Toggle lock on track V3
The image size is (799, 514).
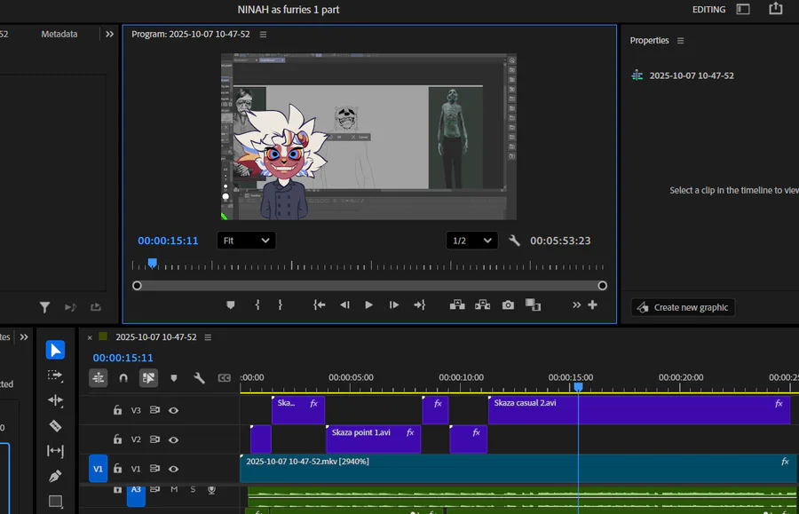118,410
